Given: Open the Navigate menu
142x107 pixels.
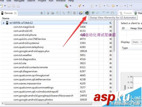Looking at the screenshot, I should coord(19,1).
